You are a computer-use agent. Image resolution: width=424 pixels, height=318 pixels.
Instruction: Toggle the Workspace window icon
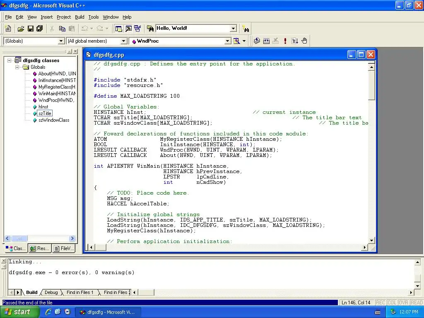[118, 29]
